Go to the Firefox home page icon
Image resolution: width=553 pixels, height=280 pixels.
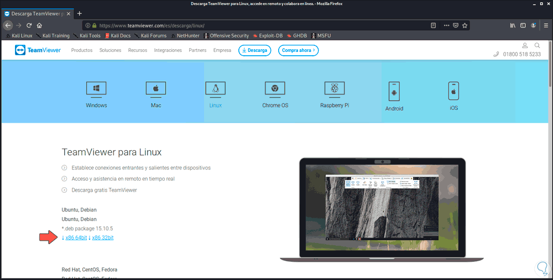point(39,25)
